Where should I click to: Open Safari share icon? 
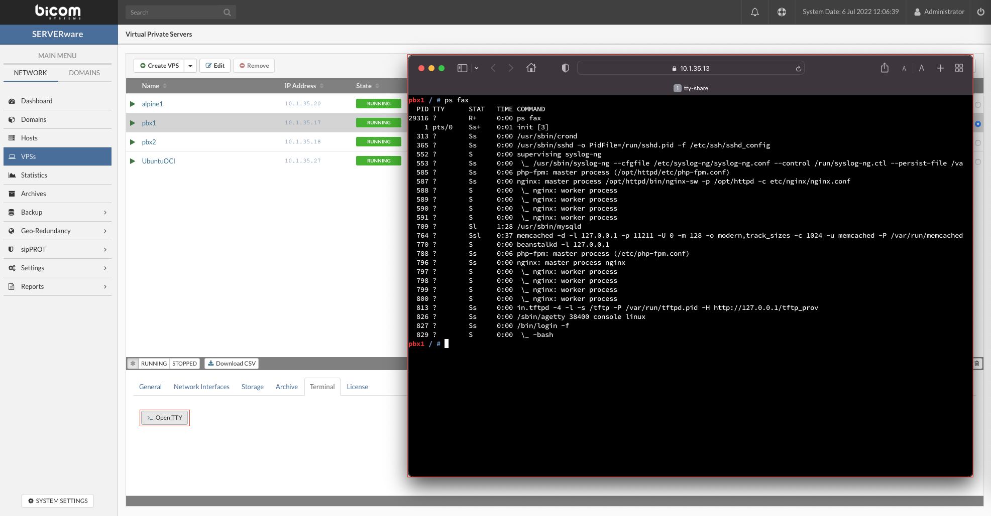pos(885,68)
